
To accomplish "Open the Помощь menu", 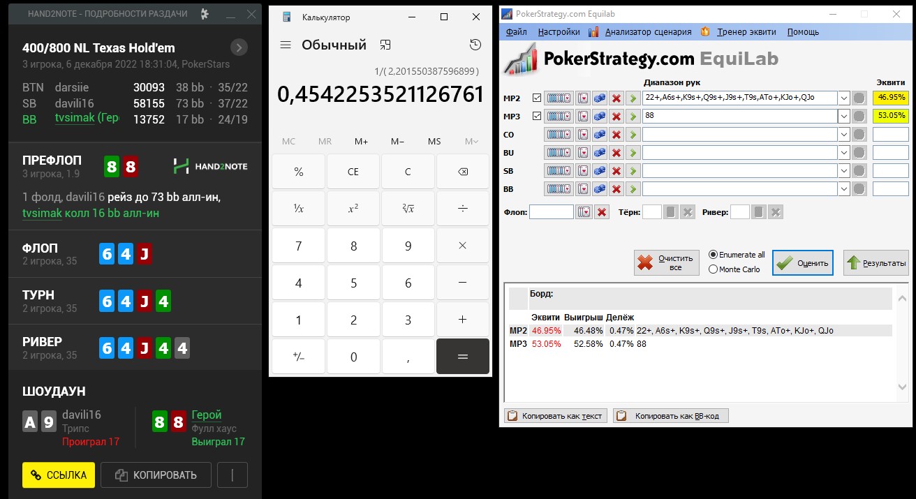I will pyautogui.click(x=803, y=32).
